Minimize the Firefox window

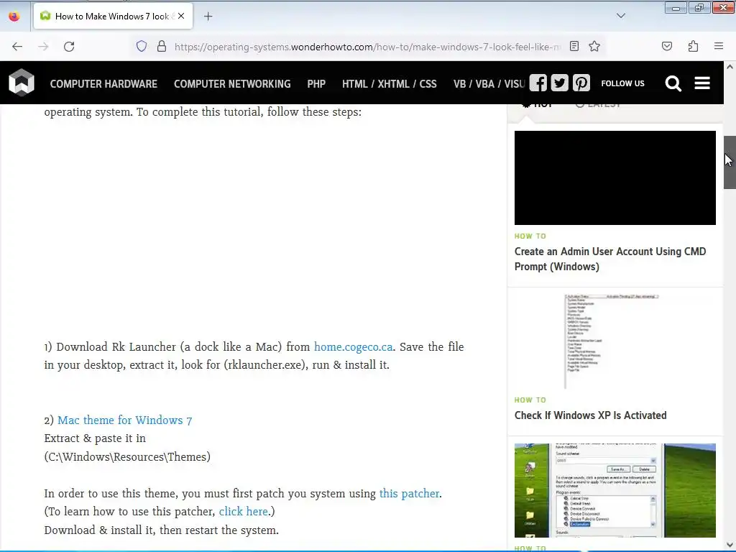pyautogui.click(x=676, y=7)
